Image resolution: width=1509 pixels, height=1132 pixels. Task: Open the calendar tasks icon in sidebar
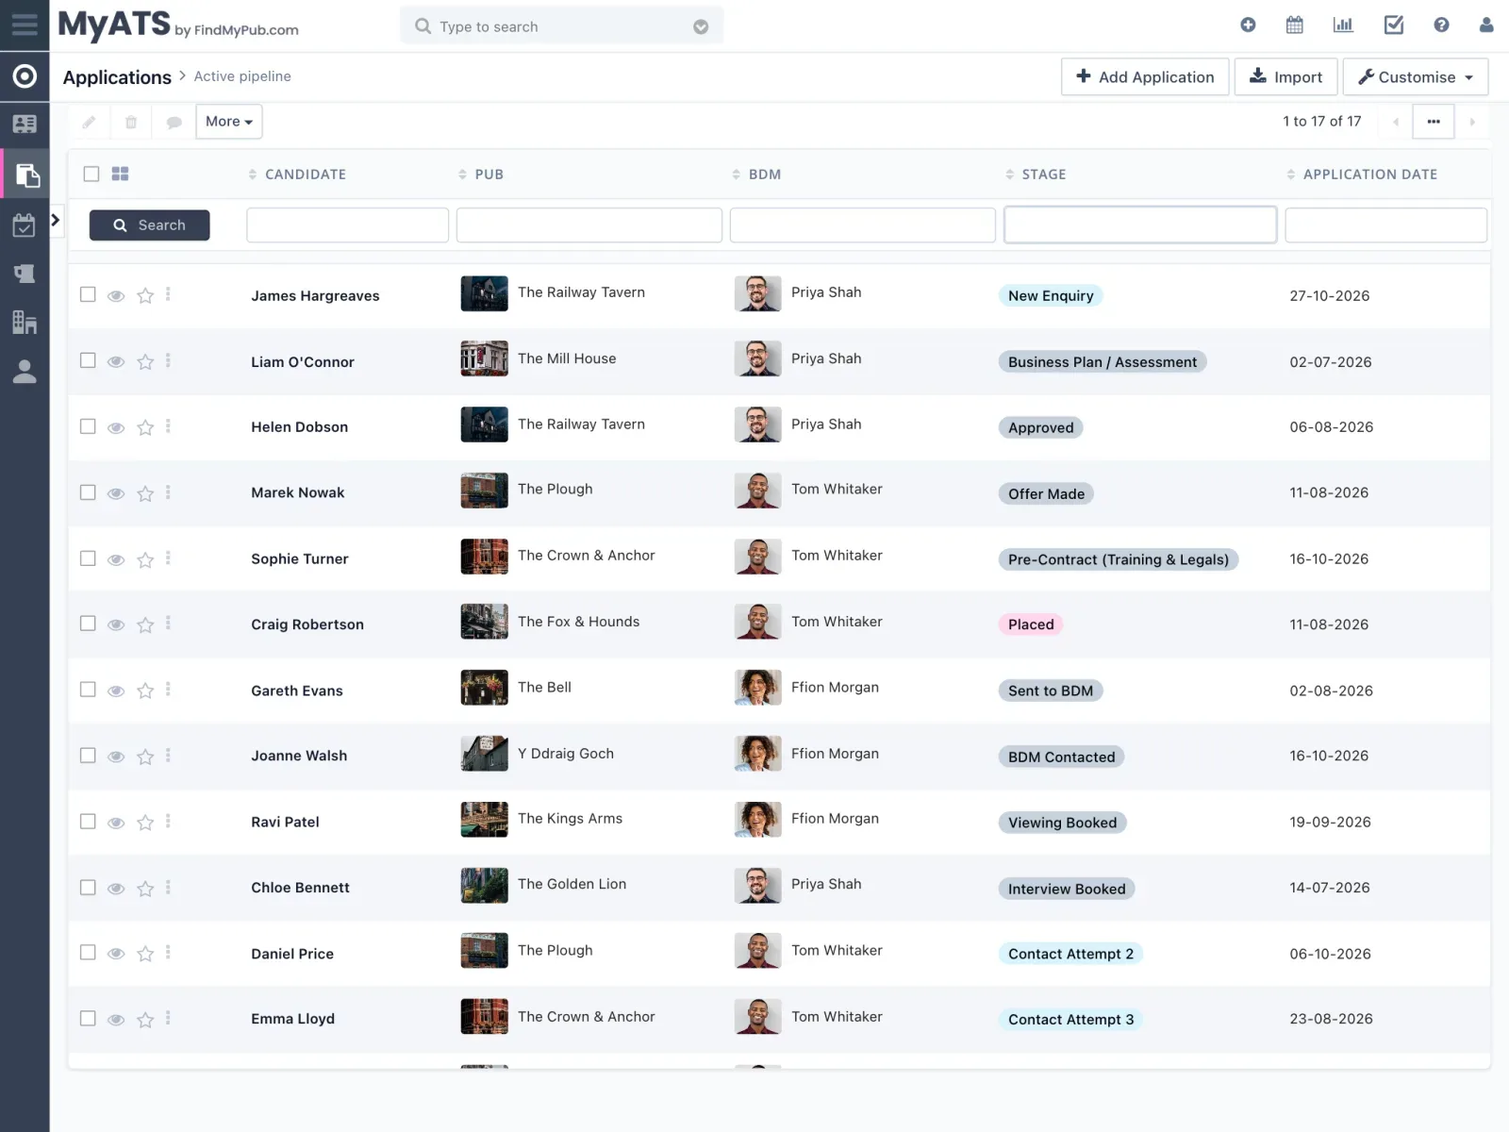tap(25, 225)
